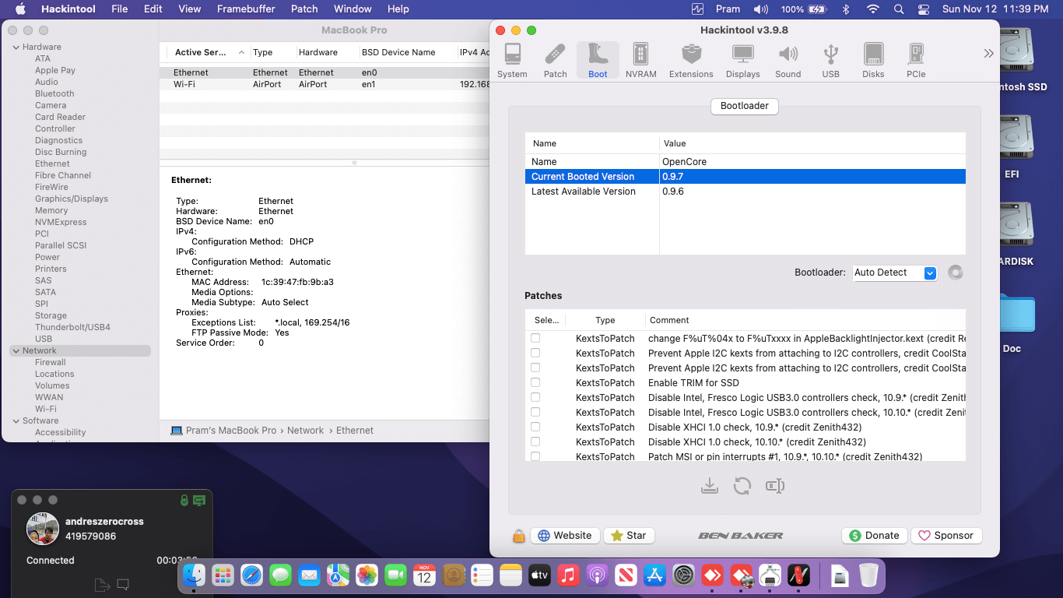Click the lock icon beside Website

pyautogui.click(x=518, y=536)
